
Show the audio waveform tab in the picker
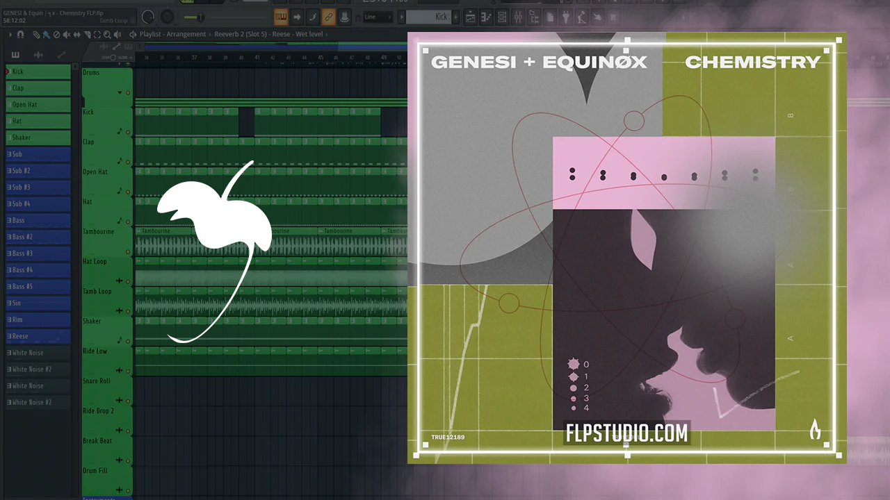coord(38,55)
